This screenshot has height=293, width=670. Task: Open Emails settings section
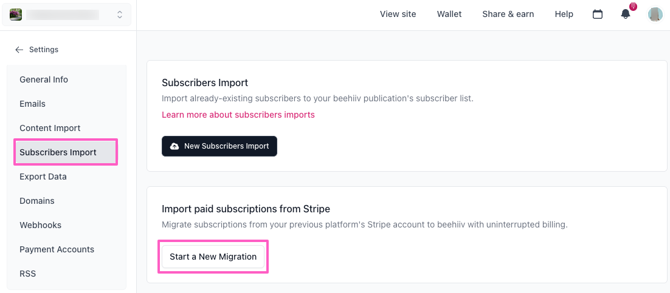(33, 104)
